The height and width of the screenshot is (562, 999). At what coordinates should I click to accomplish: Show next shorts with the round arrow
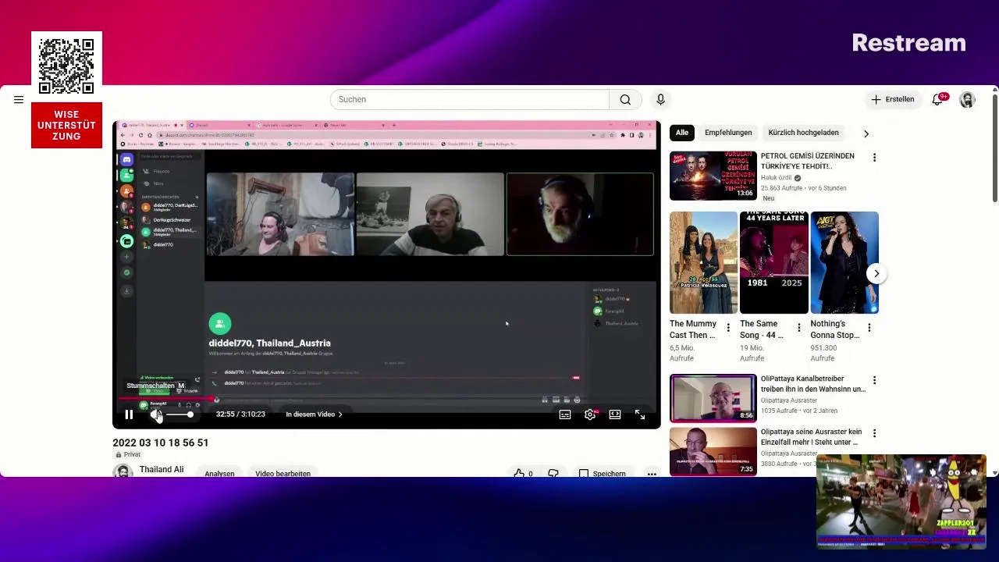click(876, 273)
